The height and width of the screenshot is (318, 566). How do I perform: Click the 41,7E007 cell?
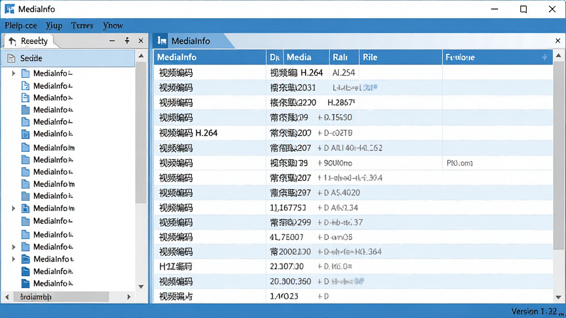coord(287,237)
